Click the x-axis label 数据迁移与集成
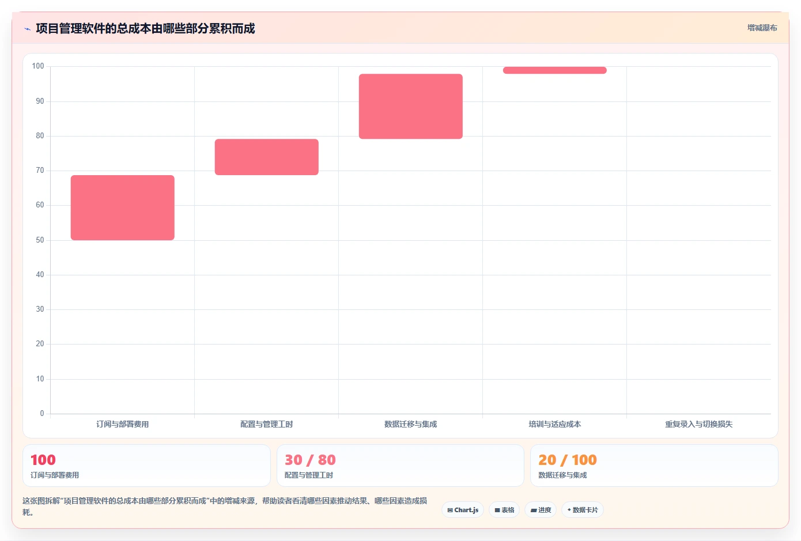801x541 pixels. 411,424
